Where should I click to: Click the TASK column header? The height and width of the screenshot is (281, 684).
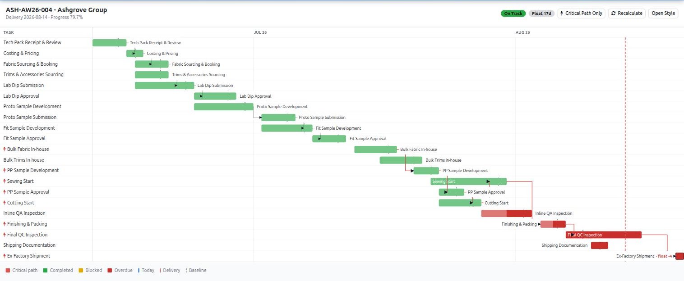pos(9,32)
